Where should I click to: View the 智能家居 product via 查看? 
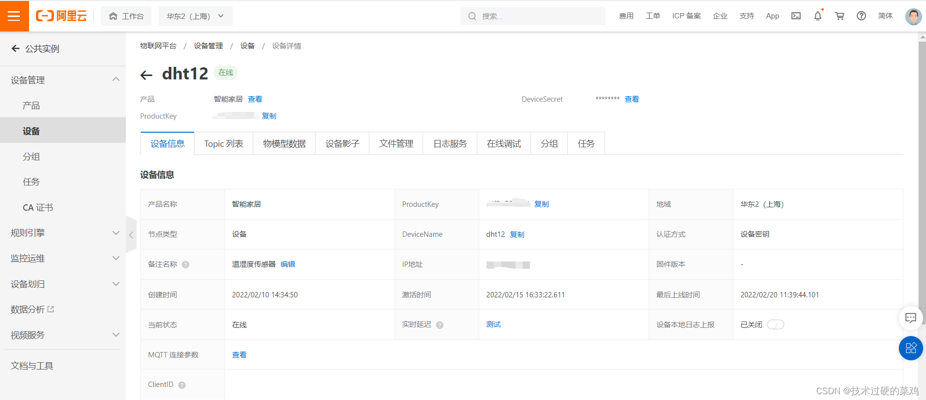click(x=255, y=99)
